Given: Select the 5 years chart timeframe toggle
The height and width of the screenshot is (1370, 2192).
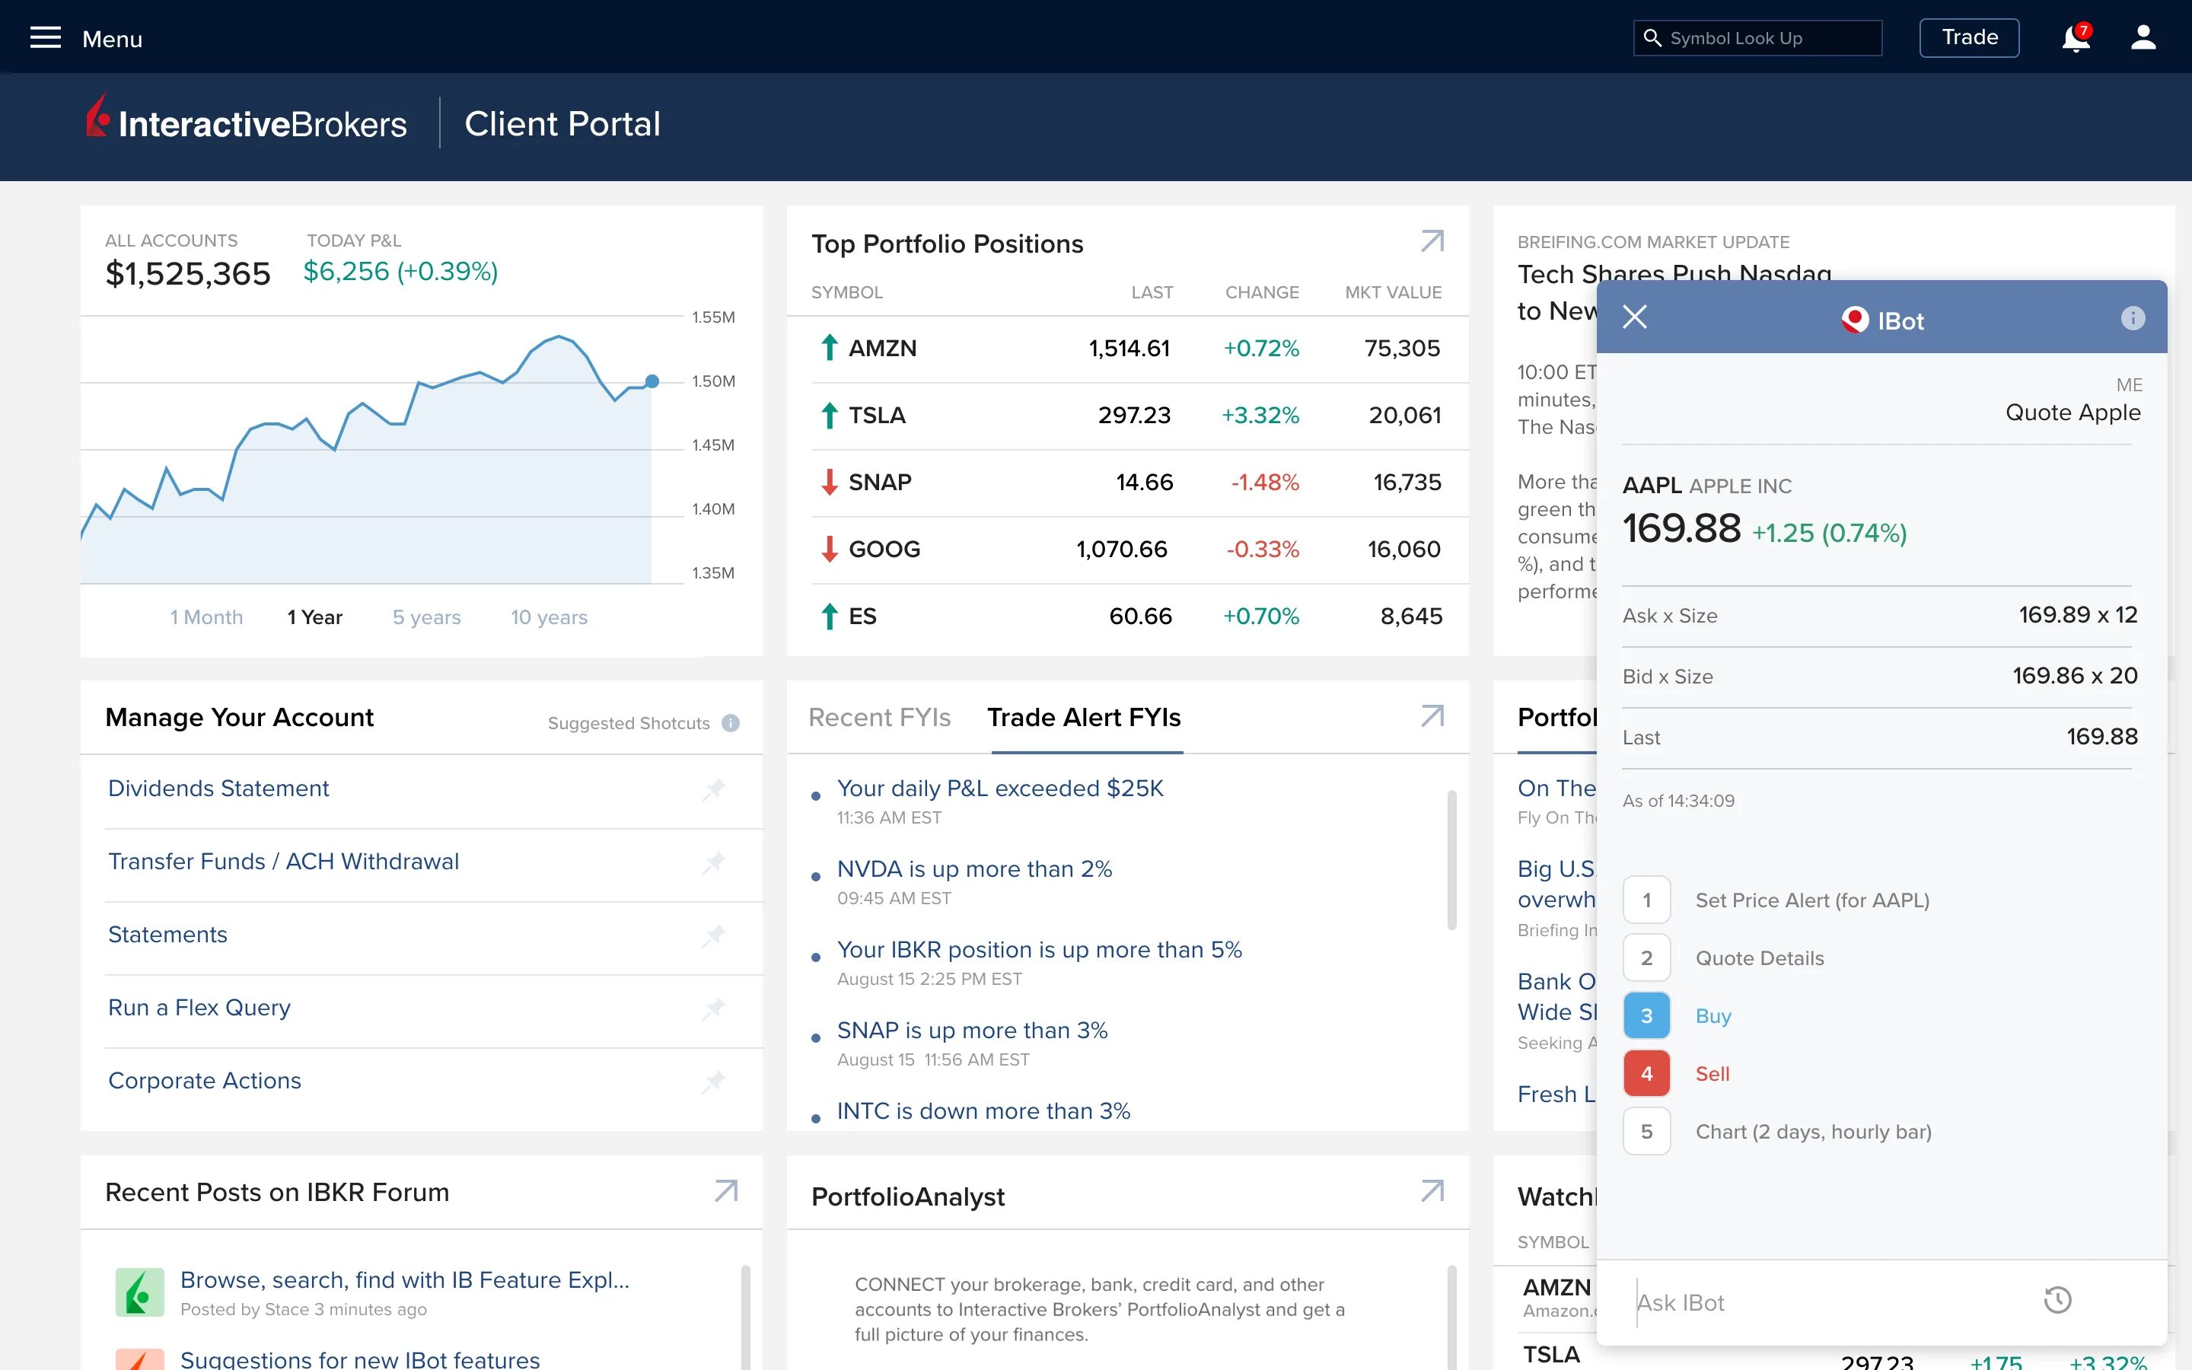Looking at the screenshot, I should pyautogui.click(x=428, y=617).
